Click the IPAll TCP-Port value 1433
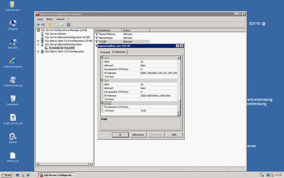The height and width of the screenshot is (178, 284). (x=158, y=111)
